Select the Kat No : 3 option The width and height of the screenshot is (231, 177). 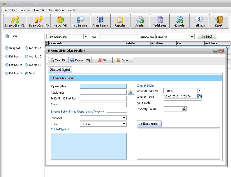7,73
